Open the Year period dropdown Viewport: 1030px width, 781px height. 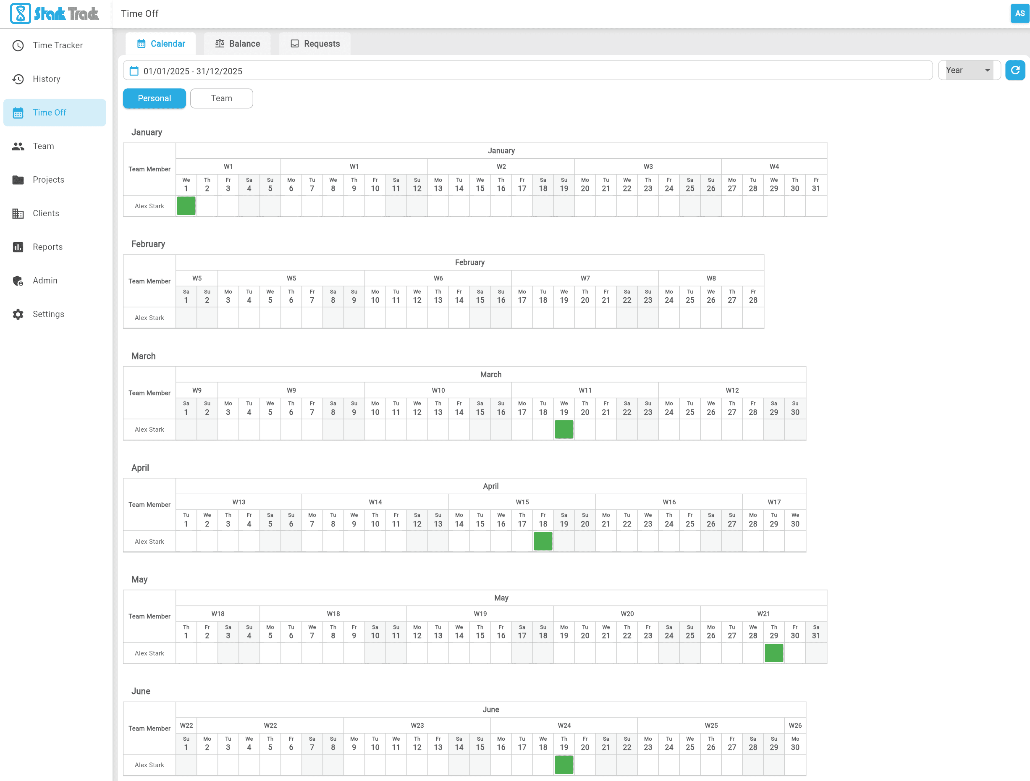(x=964, y=70)
